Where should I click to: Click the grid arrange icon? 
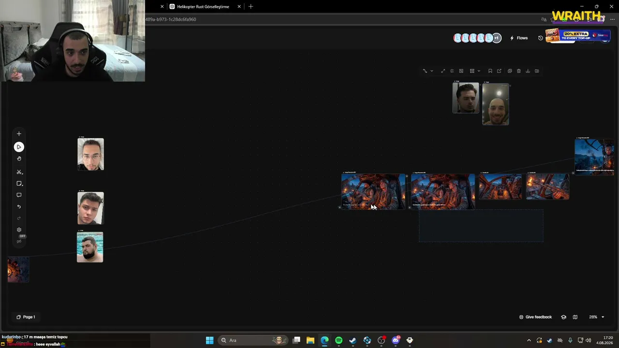[472, 71]
